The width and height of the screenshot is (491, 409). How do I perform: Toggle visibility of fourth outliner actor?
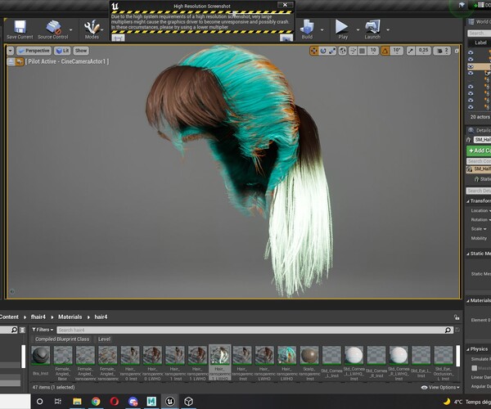coord(471,74)
